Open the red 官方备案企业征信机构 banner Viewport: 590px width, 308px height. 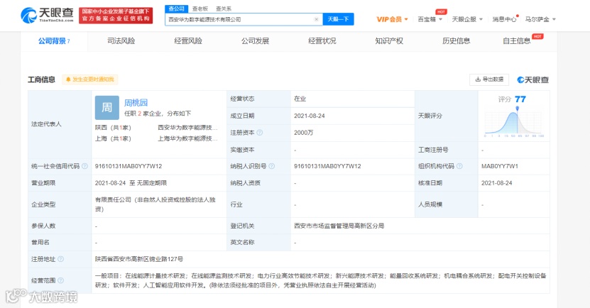(116, 15)
